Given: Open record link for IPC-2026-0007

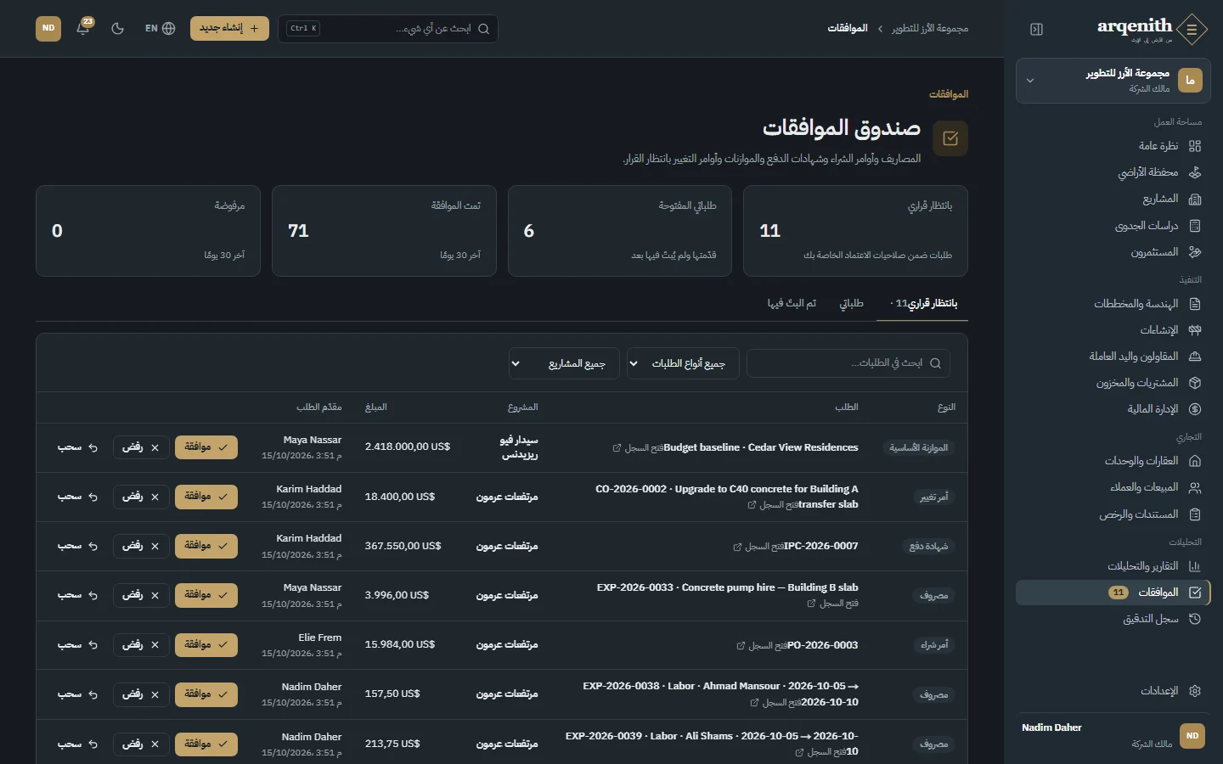Looking at the screenshot, I should click(x=757, y=547).
